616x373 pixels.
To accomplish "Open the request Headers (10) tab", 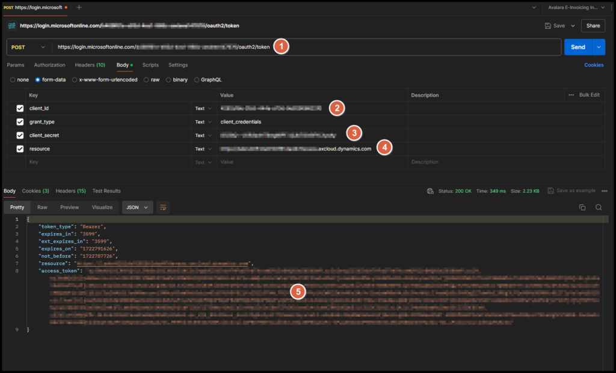I will pos(90,65).
